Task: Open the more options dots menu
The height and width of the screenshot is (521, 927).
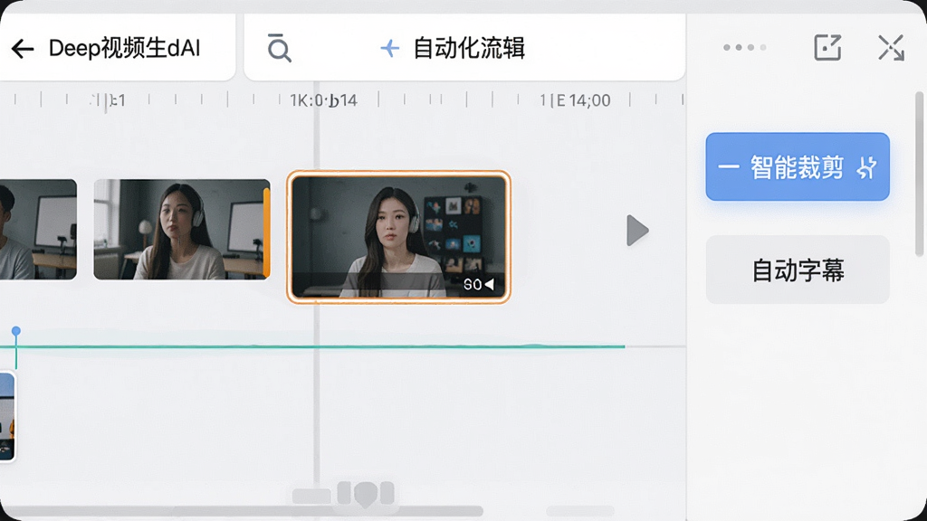Action: [745, 47]
